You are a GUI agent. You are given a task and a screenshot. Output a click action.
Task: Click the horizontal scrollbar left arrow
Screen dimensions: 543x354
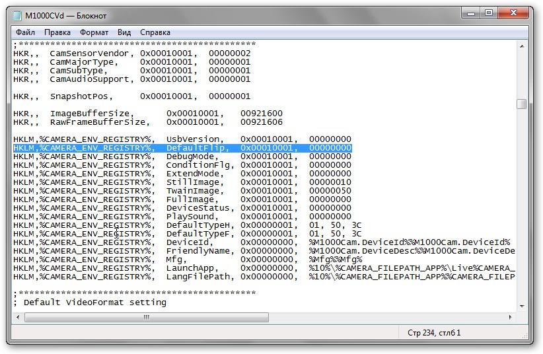click(18, 317)
